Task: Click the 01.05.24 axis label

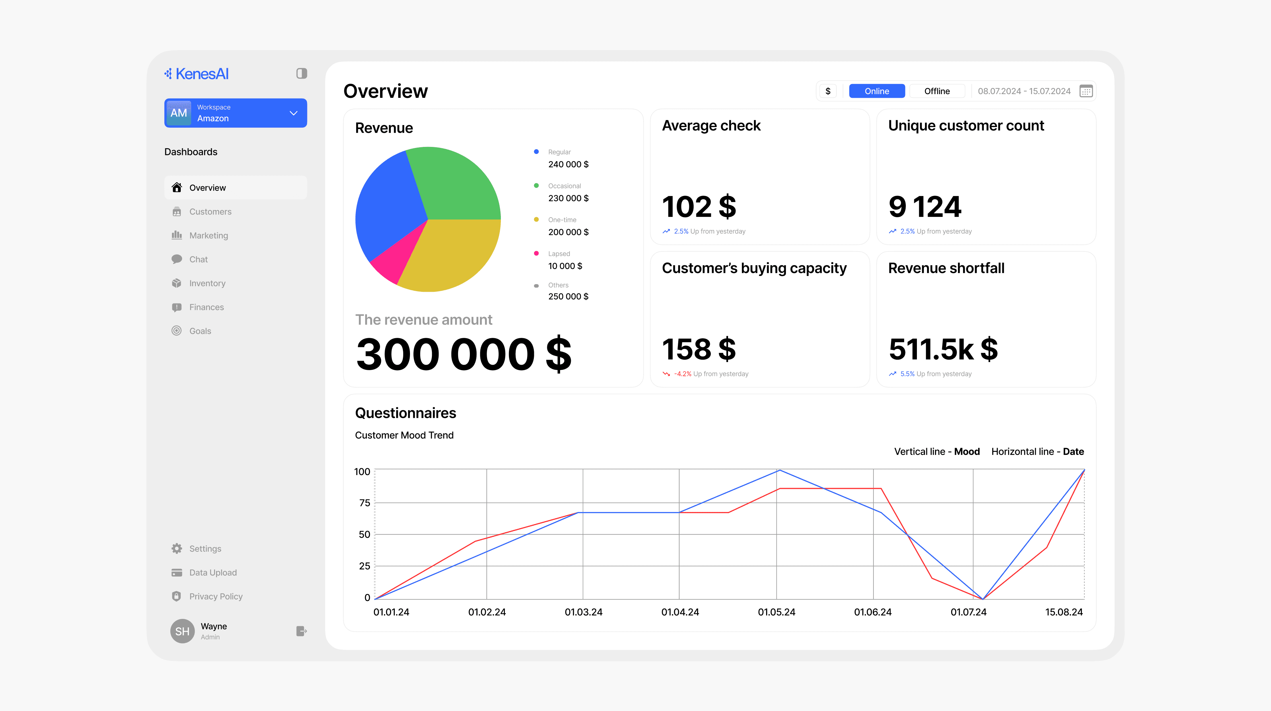Action: click(777, 612)
